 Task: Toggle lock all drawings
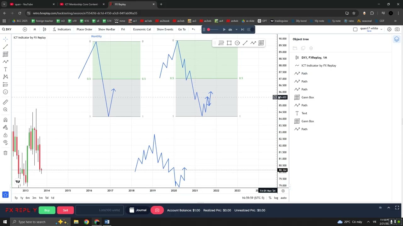click(5, 135)
